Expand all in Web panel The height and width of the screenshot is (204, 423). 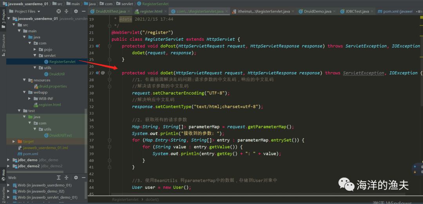point(58,177)
